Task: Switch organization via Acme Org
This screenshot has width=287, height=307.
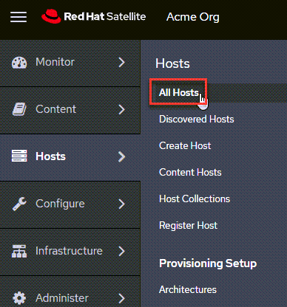Action: pyautogui.click(x=193, y=17)
